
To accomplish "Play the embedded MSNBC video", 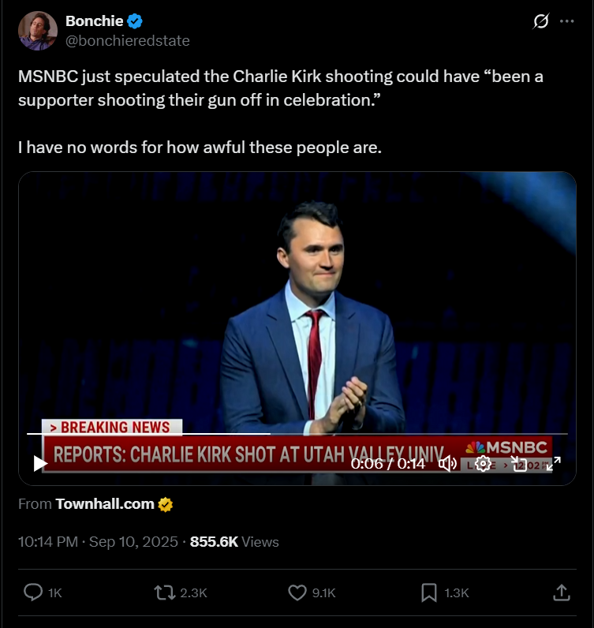I will [x=39, y=464].
